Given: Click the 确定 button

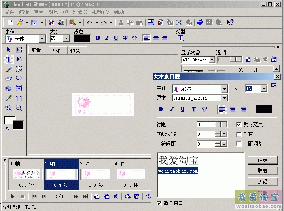Looking at the screenshot, I should click(263, 160).
